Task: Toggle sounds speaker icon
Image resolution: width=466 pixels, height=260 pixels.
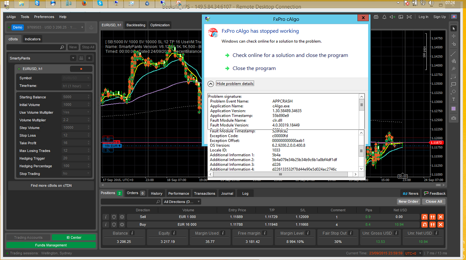Action: point(393,17)
